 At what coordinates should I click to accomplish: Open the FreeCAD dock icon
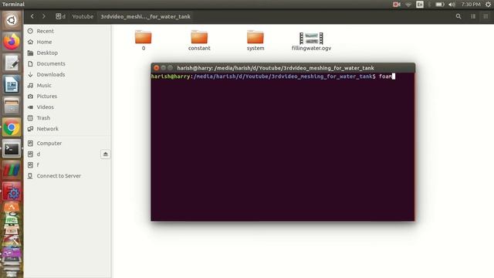pos(12,192)
